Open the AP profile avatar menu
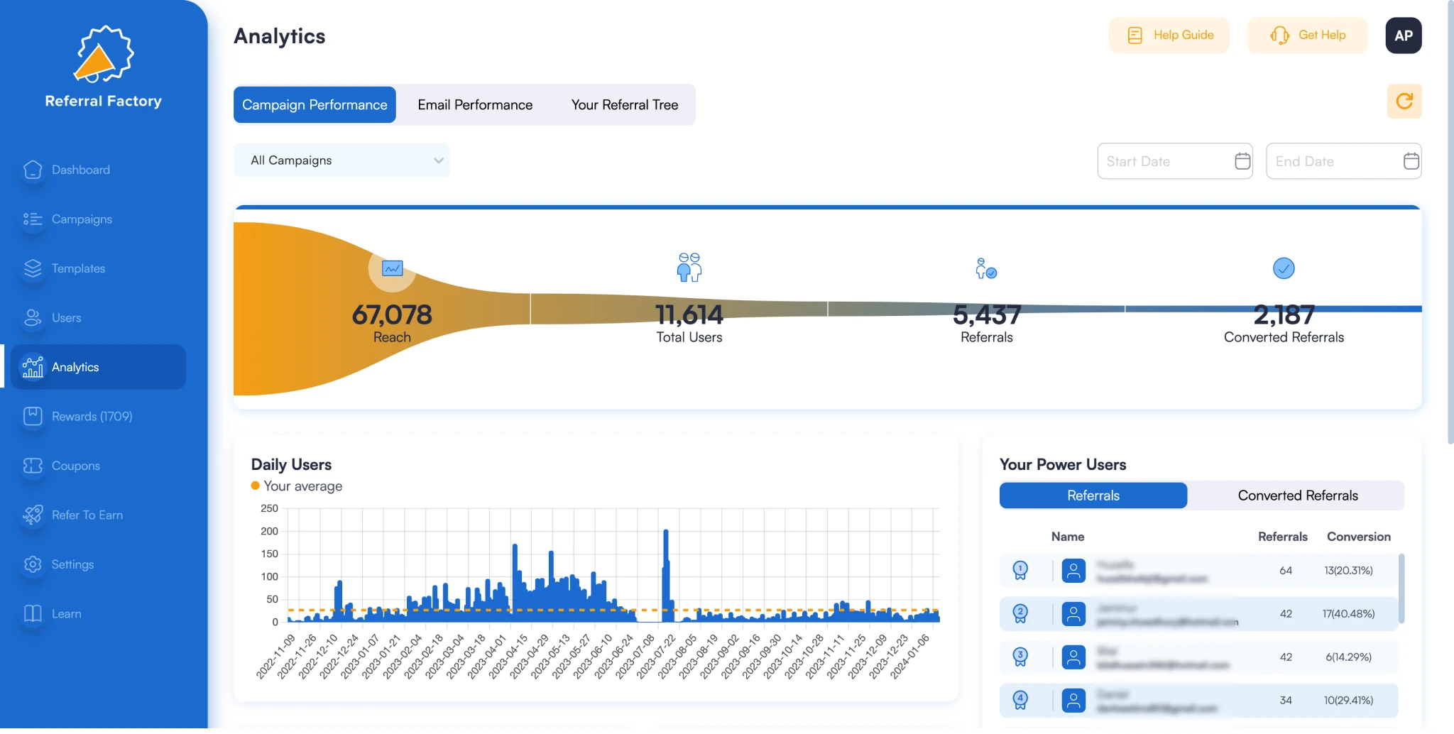 coord(1403,35)
